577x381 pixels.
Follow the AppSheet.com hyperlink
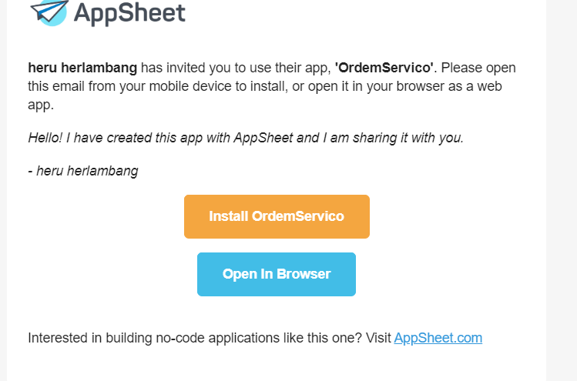click(x=438, y=338)
